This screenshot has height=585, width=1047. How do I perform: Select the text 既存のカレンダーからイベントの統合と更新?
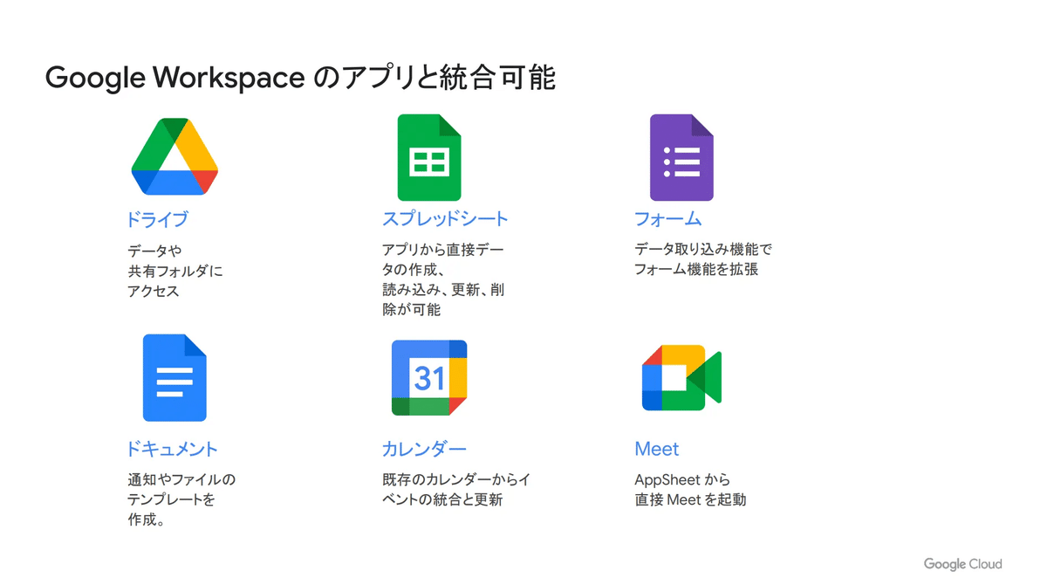(x=455, y=490)
